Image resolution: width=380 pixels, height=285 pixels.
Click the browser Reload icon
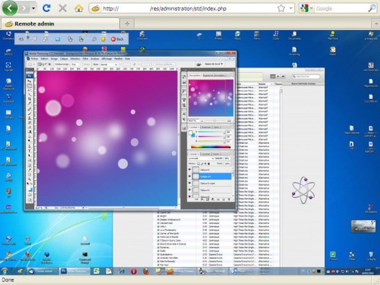tap(46, 9)
